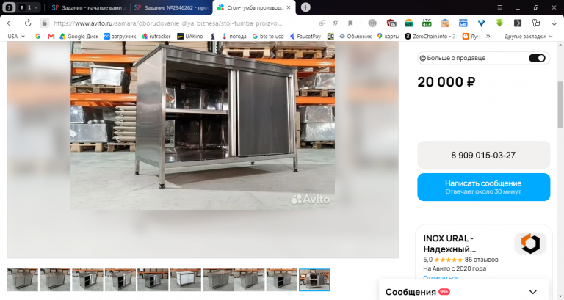Open the Gmail bookmark icon
This screenshot has height=300, width=564.
[51, 36]
